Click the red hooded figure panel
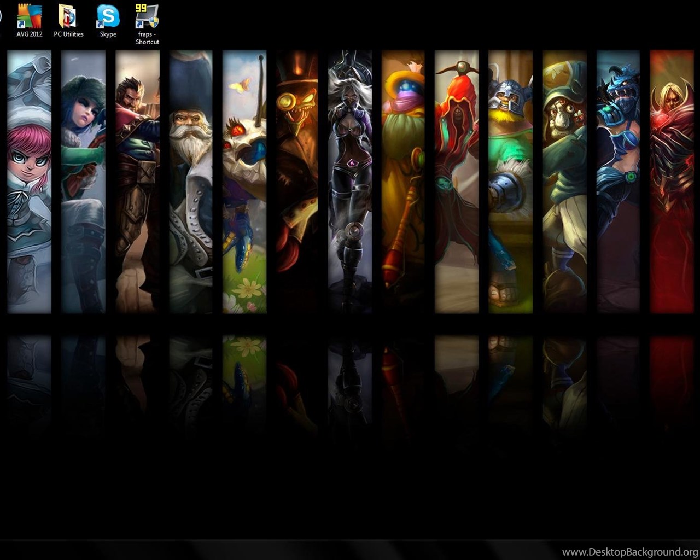This screenshot has height=560, width=700. pos(457,180)
